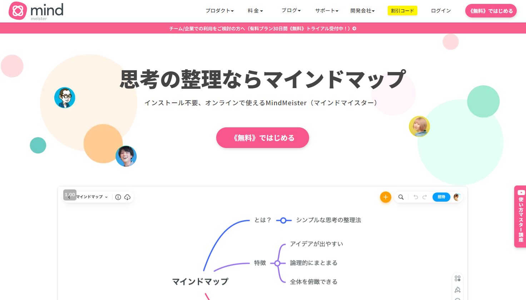
Task: Click the undo arrow icon
Action: [x=416, y=197]
